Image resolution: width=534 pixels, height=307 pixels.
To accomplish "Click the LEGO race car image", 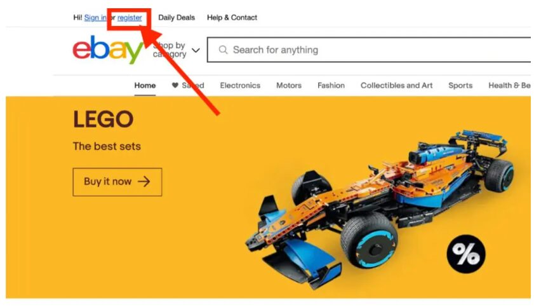I will (380, 208).
